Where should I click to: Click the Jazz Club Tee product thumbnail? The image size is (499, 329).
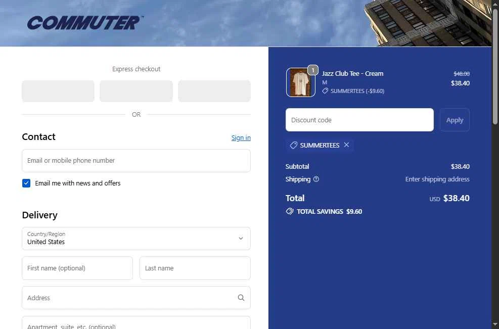click(301, 82)
